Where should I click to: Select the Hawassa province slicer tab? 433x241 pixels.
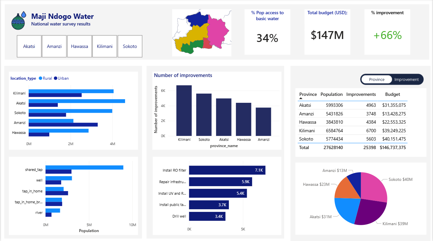tap(79, 46)
